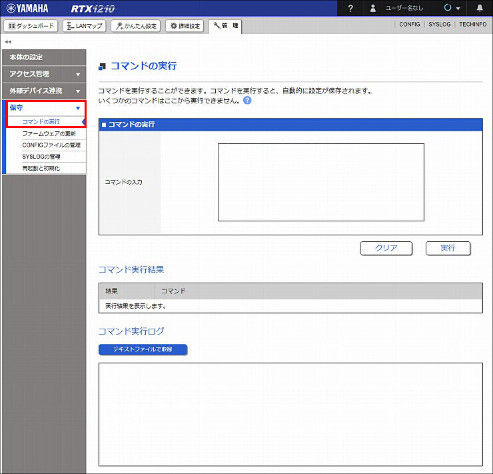Click the クリア button

[386, 248]
